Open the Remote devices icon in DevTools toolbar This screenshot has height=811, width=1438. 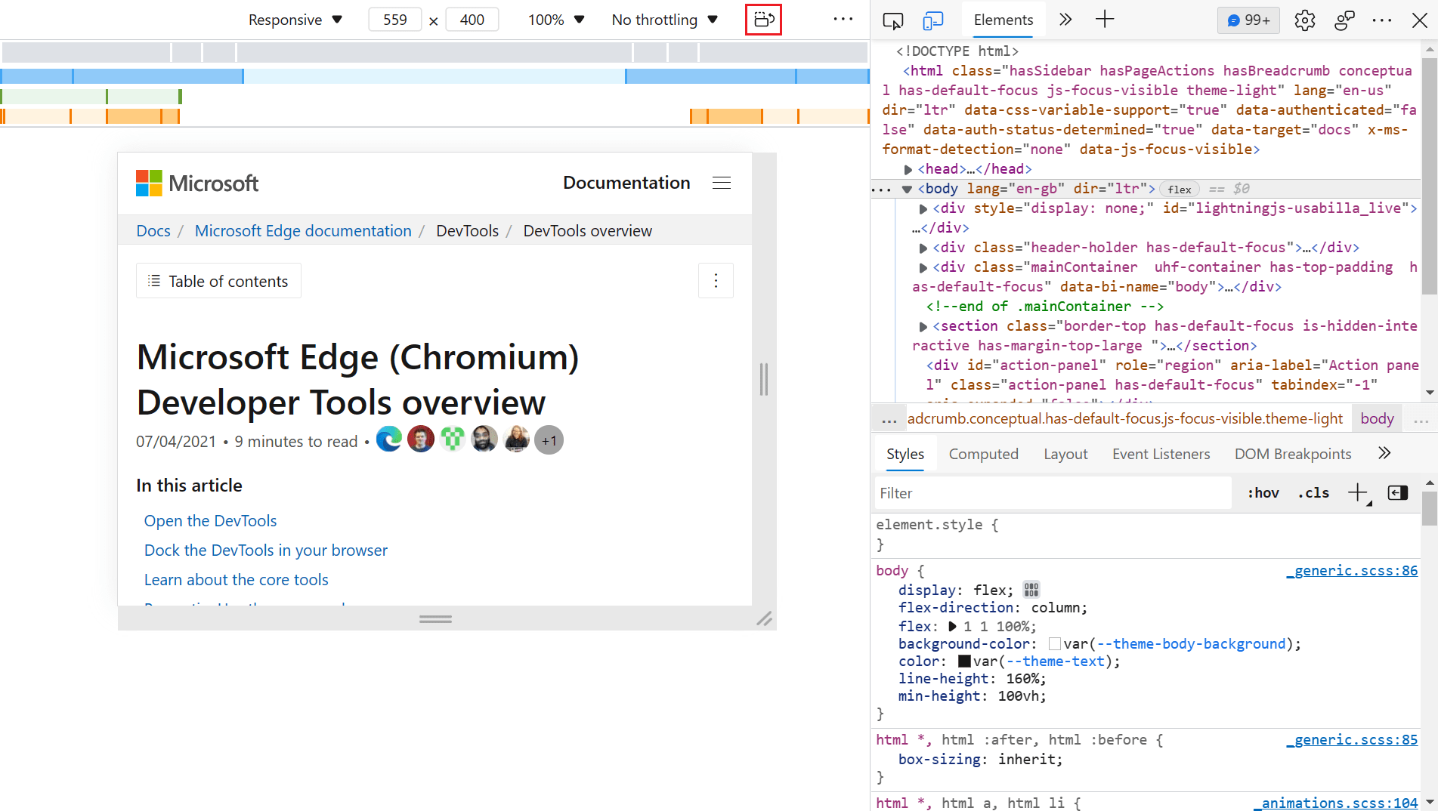tap(1344, 20)
